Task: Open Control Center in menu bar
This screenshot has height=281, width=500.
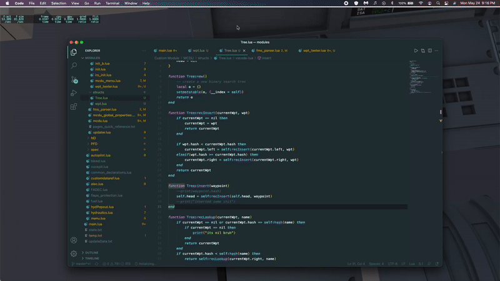Action: click(x=446, y=3)
